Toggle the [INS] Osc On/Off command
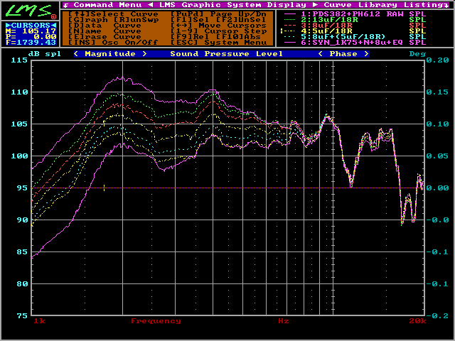Screen dimensions: 455x341 113,43
